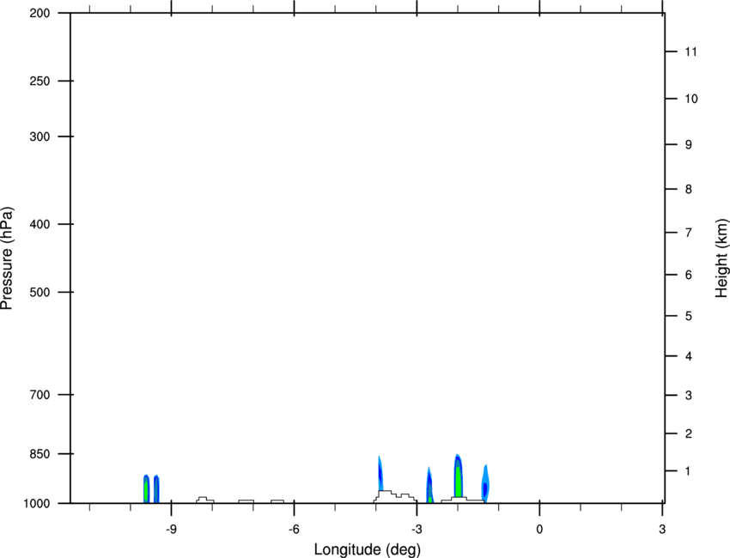This screenshot has height=558, width=730.
Task: Click the 0 longitude tick label
Action: click(x=539, y=530)
